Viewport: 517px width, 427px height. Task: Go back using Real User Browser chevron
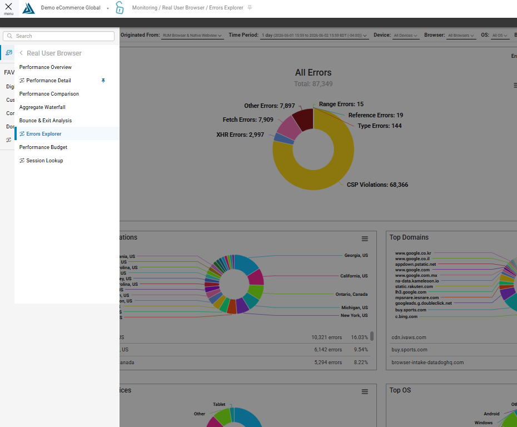pyautogui.click(x=21, y=53)
